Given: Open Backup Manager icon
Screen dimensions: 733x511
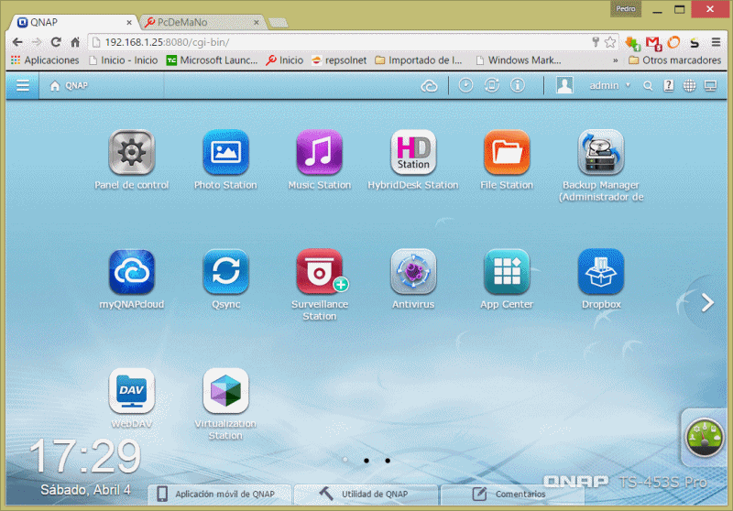Looking at the screenshot, I should [x=601, y=152].
